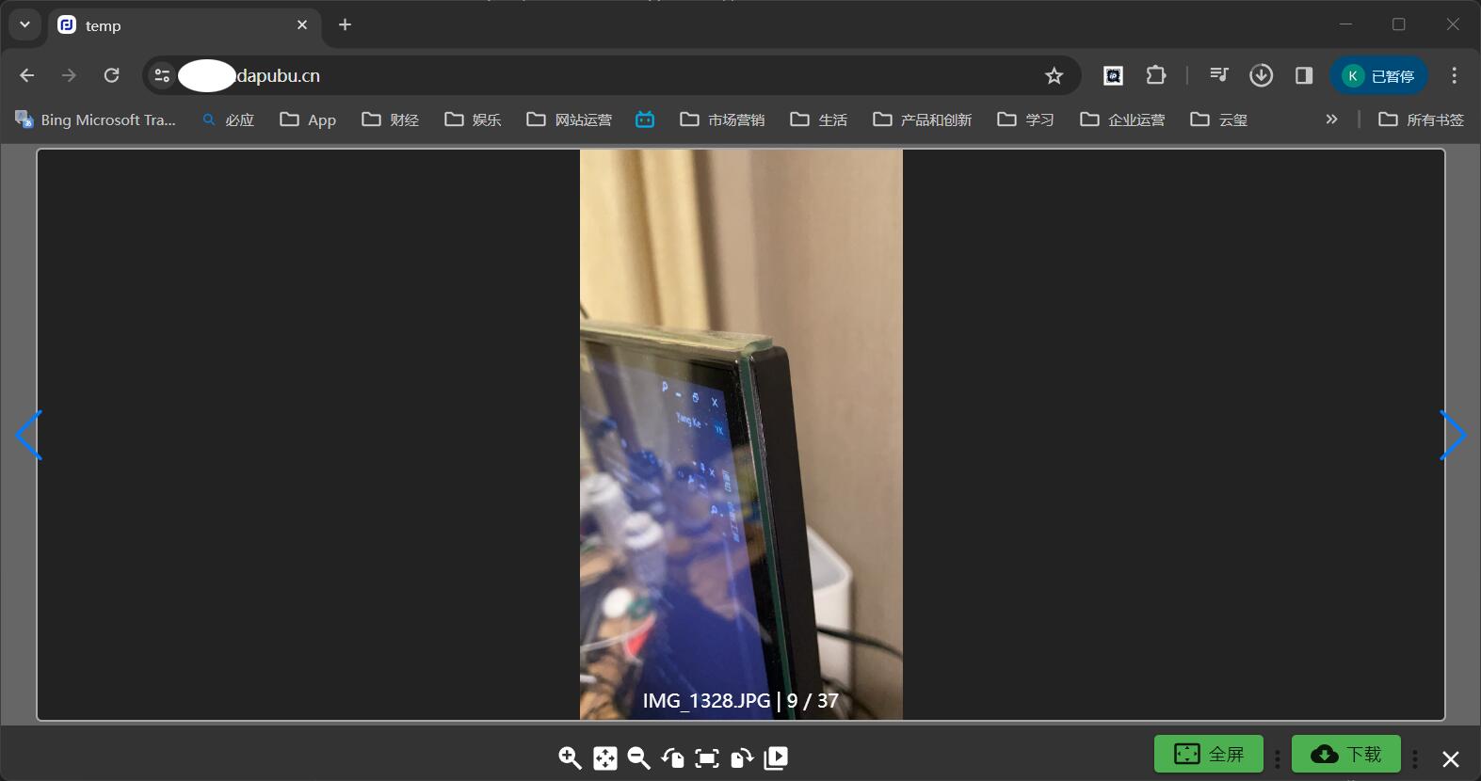Open the 云玺 bookmarks folder
The height and width of the screenshot is (781, 1481).
(x=1219, y=120)
